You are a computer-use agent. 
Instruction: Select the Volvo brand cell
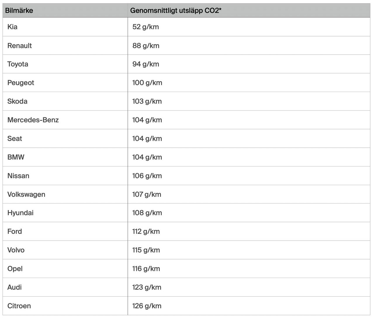coord(16,250)
